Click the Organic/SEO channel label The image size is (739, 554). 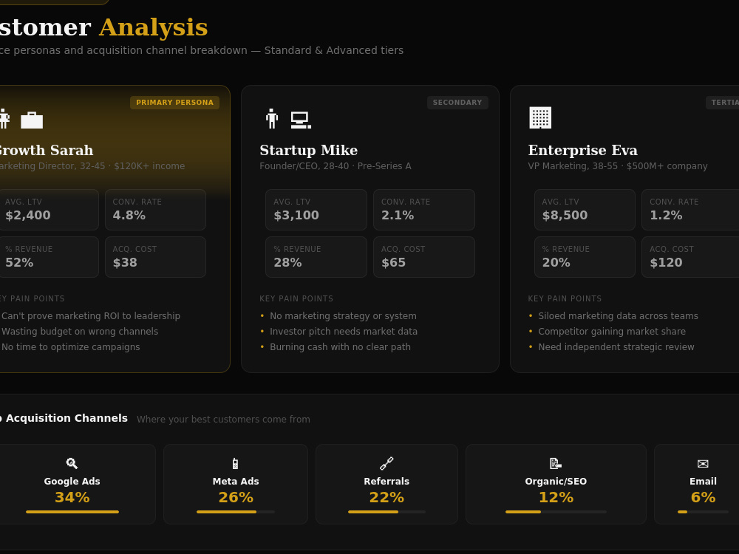(x=556, y=482)
